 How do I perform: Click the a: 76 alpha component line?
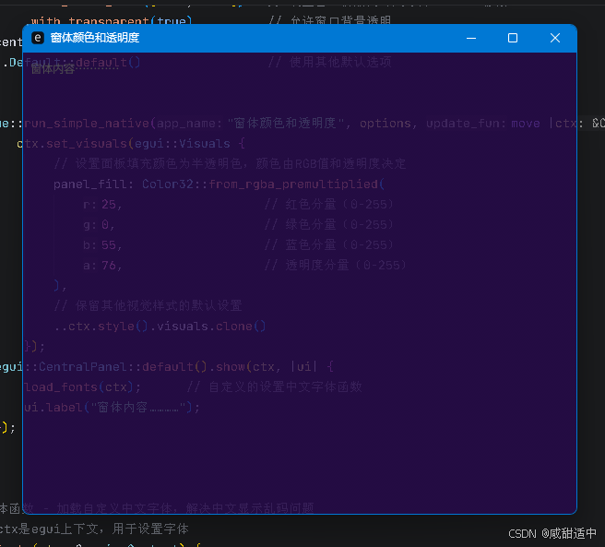pos(102,265)
